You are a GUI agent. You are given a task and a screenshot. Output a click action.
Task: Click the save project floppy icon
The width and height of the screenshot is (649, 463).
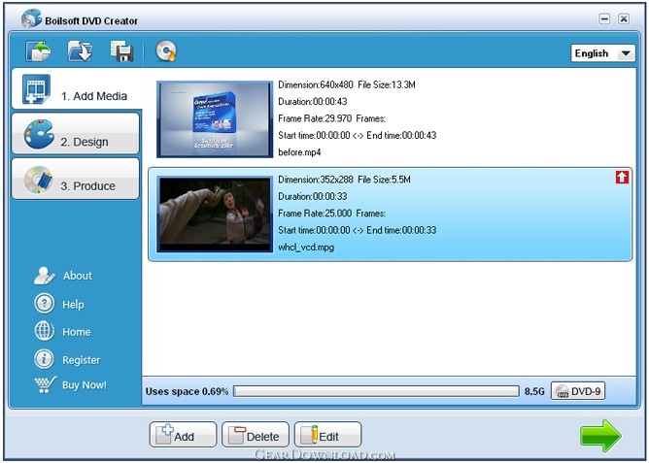121,51
